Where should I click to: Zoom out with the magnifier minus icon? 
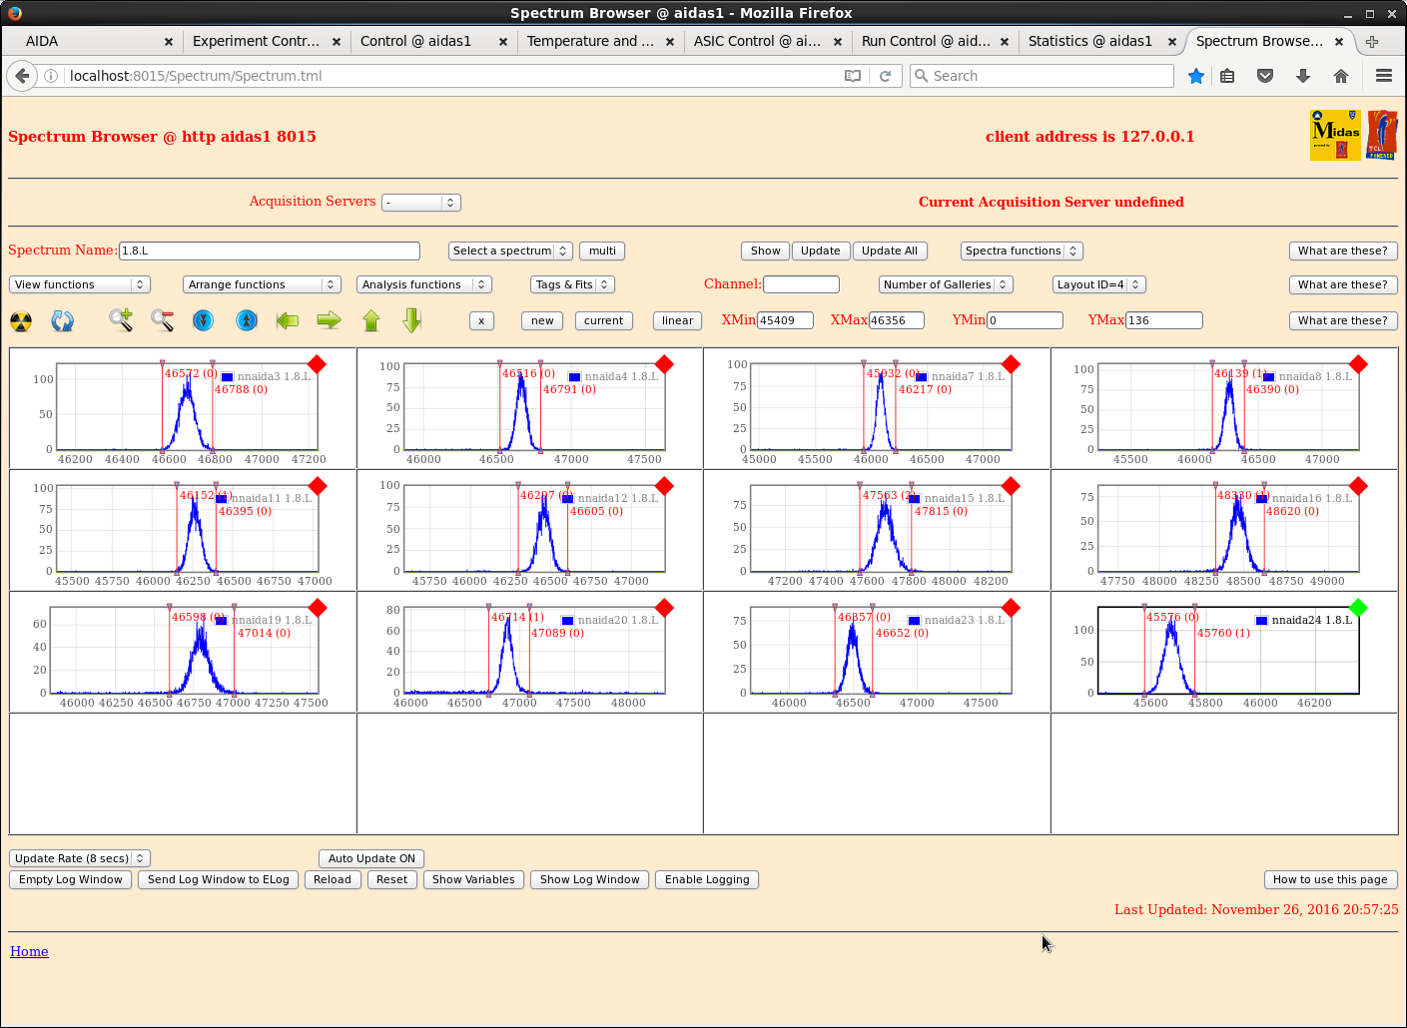(x=162, y=320)
